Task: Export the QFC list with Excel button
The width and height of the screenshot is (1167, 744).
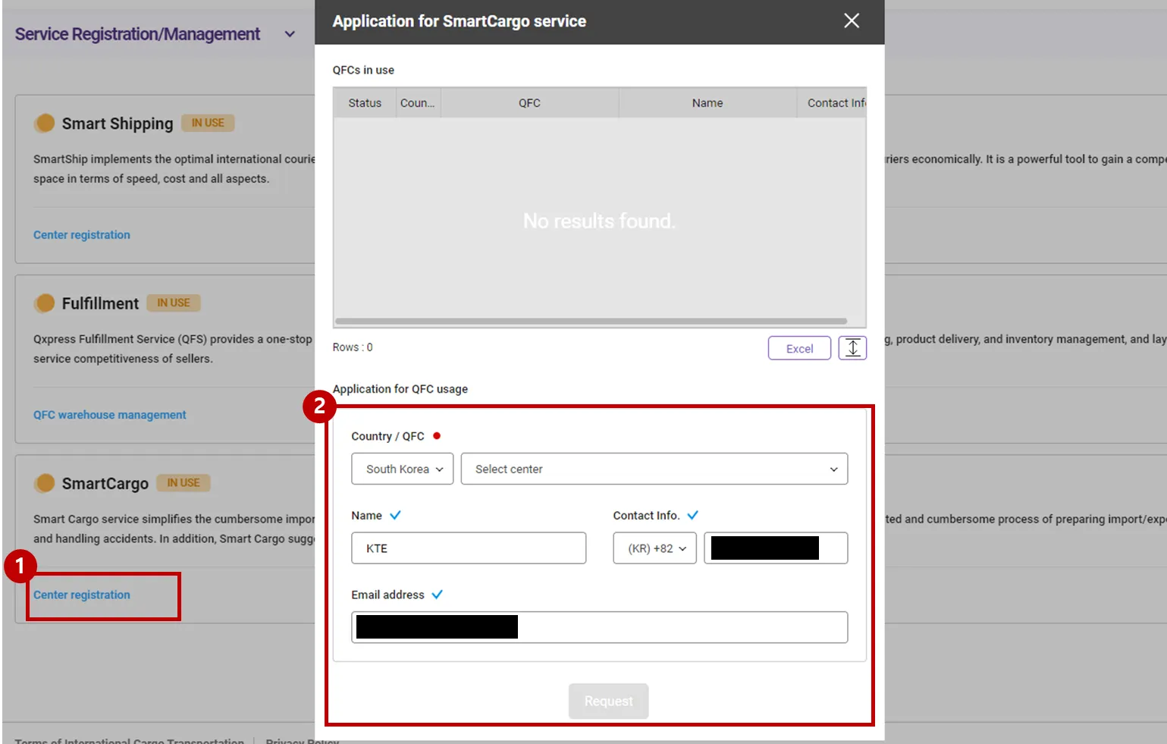Action: coord(799,348)
